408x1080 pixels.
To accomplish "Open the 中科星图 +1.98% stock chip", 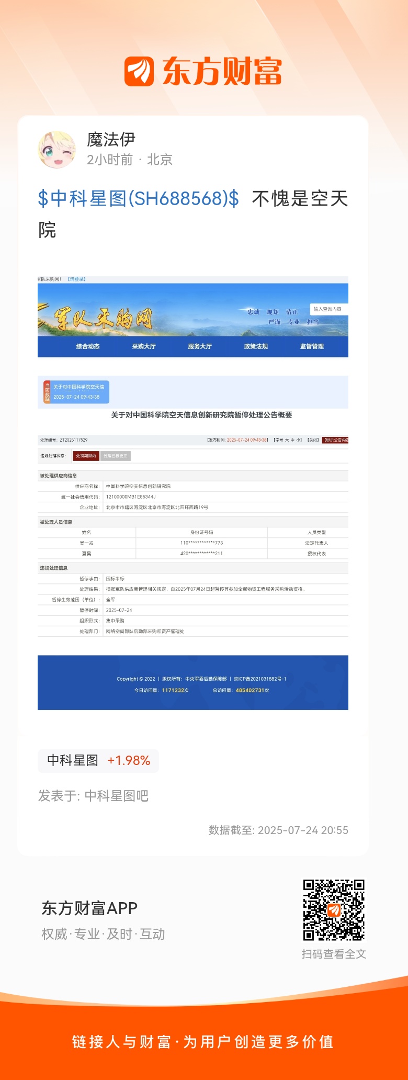I will coord(98,760).
